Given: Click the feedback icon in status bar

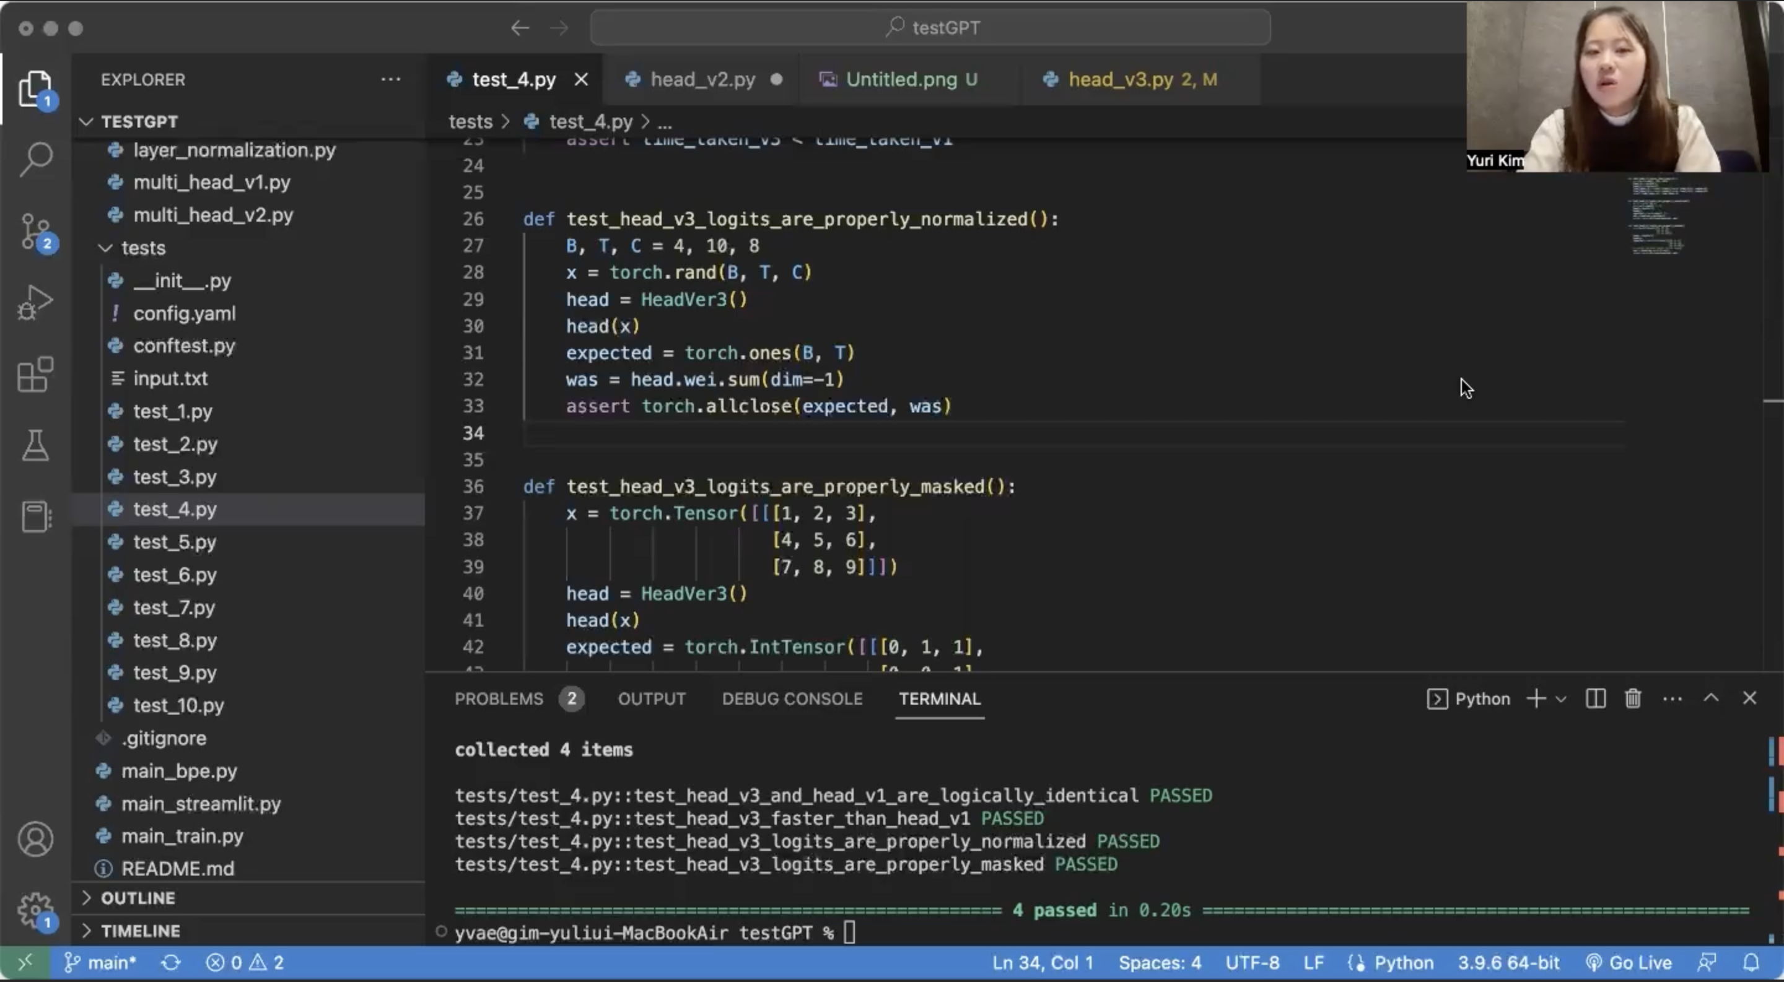Looking at the screenshot, I should (x=1707, y=963).
